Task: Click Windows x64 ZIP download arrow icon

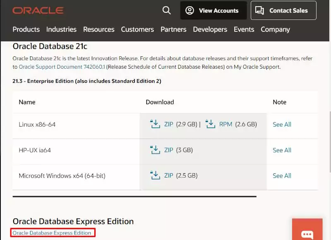Action: (x=155, y=175)
